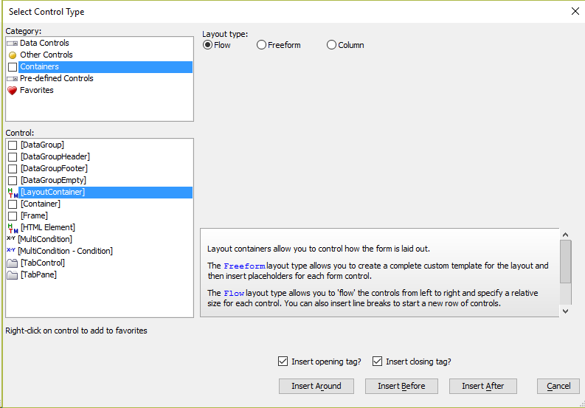585x408 pixels.
Task: Click the X-Y icon beside [MultiCondition]
Action: point(11,238)
